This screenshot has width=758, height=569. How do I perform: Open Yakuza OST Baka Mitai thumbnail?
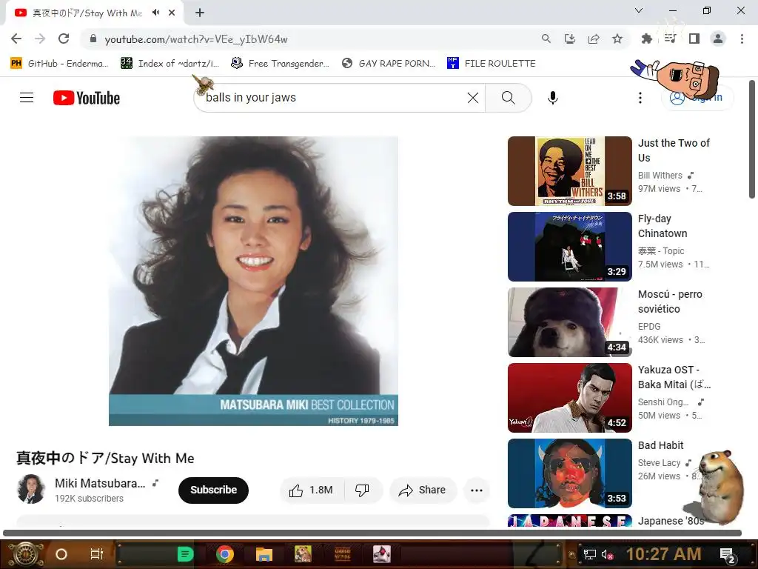(569, 397)
